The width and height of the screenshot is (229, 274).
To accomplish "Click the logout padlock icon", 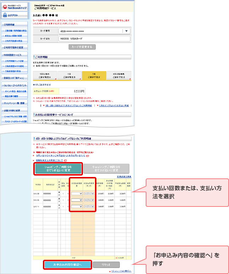I will [x=5, y=16].
